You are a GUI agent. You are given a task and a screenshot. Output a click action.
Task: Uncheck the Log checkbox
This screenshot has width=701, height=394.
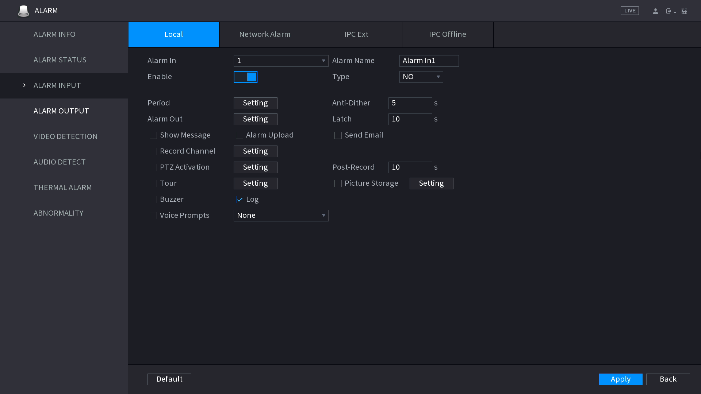coord(240,200)
